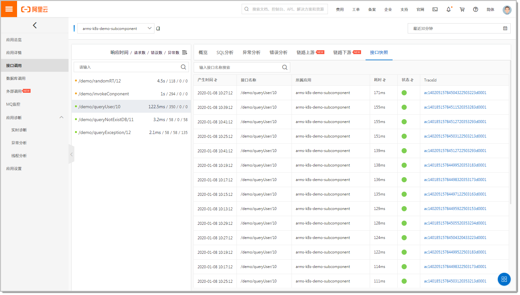Click the snapshot table vertical scrollbar

coord(510,132)
